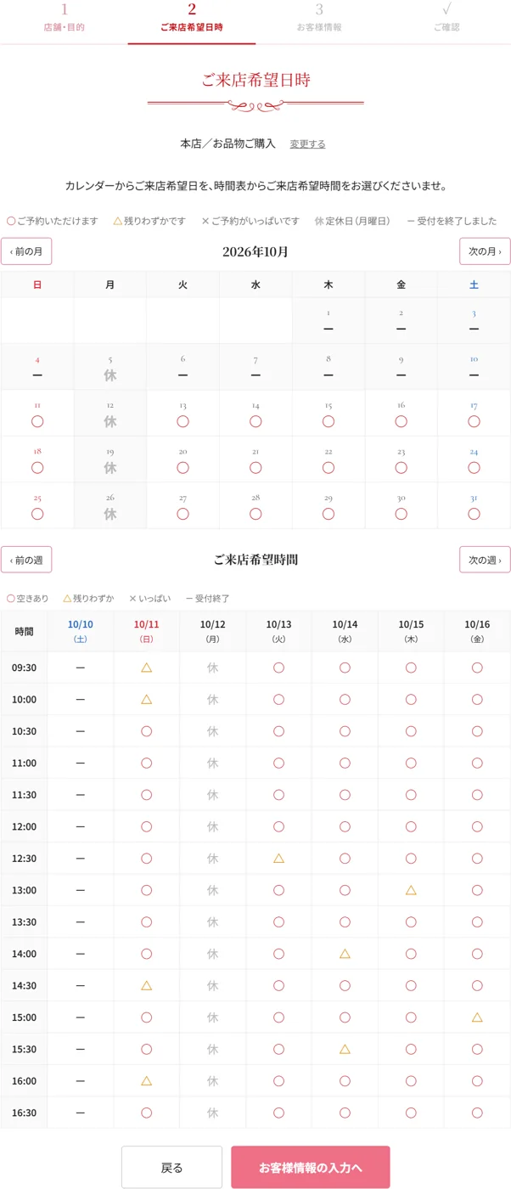This screenshot has width=511, height=1189.
Task: Choose 11:00 circle slot on 10/14
Action: click(x=345, y=763)
